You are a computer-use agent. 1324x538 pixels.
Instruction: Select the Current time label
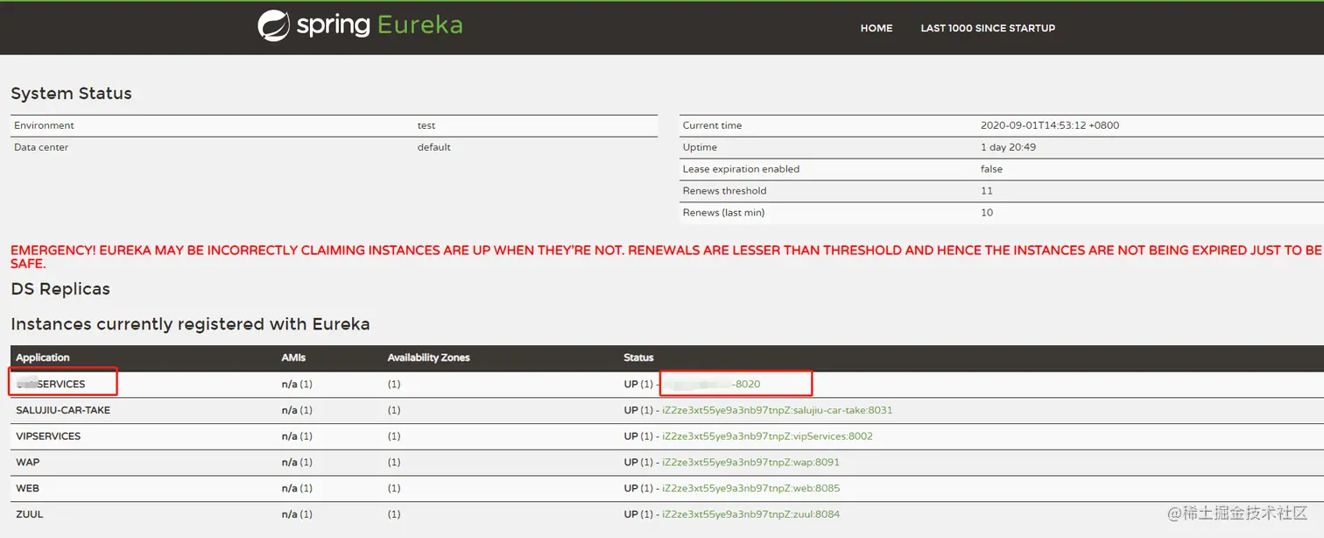click(712, 125)
